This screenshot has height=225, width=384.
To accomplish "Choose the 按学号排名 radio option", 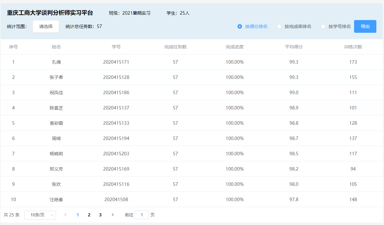I will (x=323, y=26).
